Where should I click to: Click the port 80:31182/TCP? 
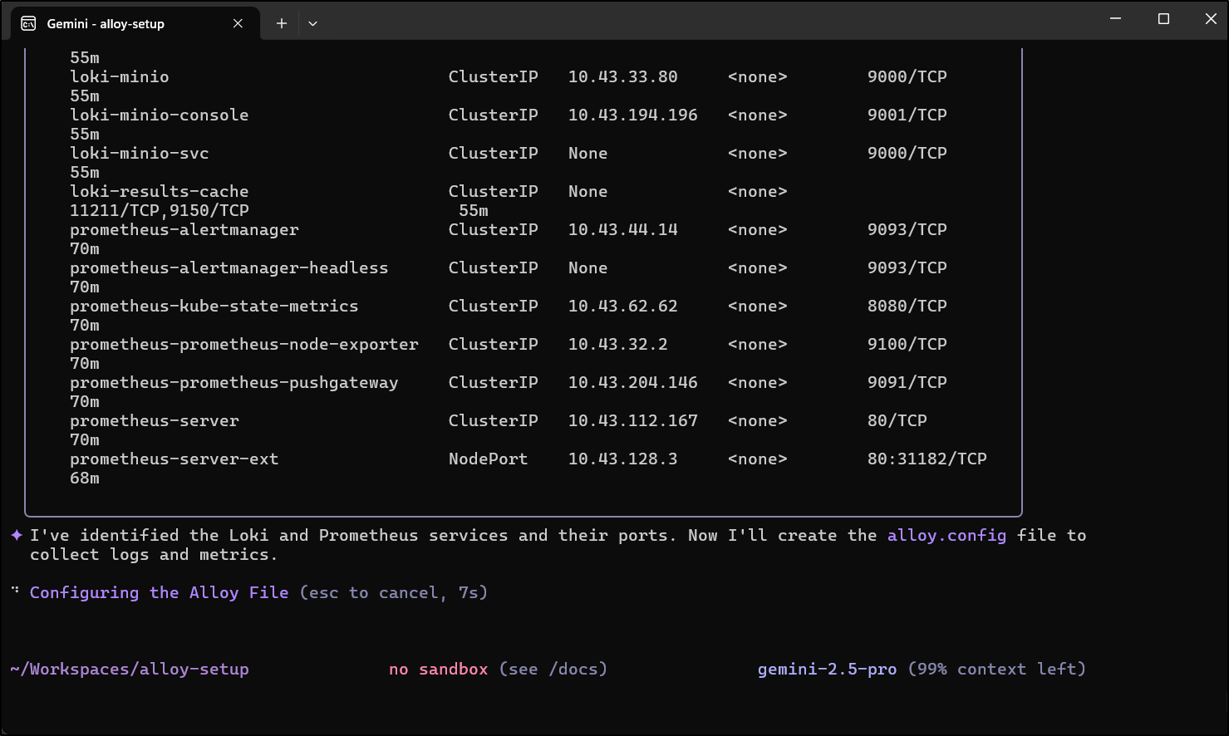click(927, 459)
